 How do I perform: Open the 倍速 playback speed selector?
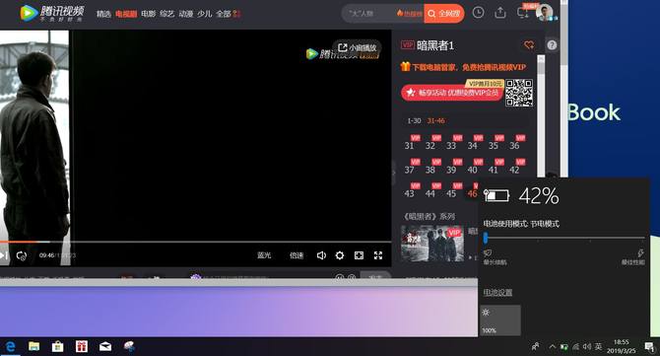point(297,255)
